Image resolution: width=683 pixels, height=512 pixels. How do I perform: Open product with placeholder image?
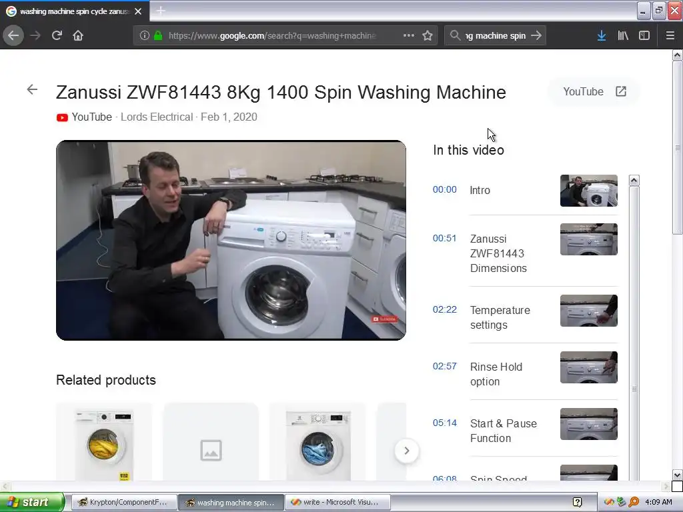point(211,442)
